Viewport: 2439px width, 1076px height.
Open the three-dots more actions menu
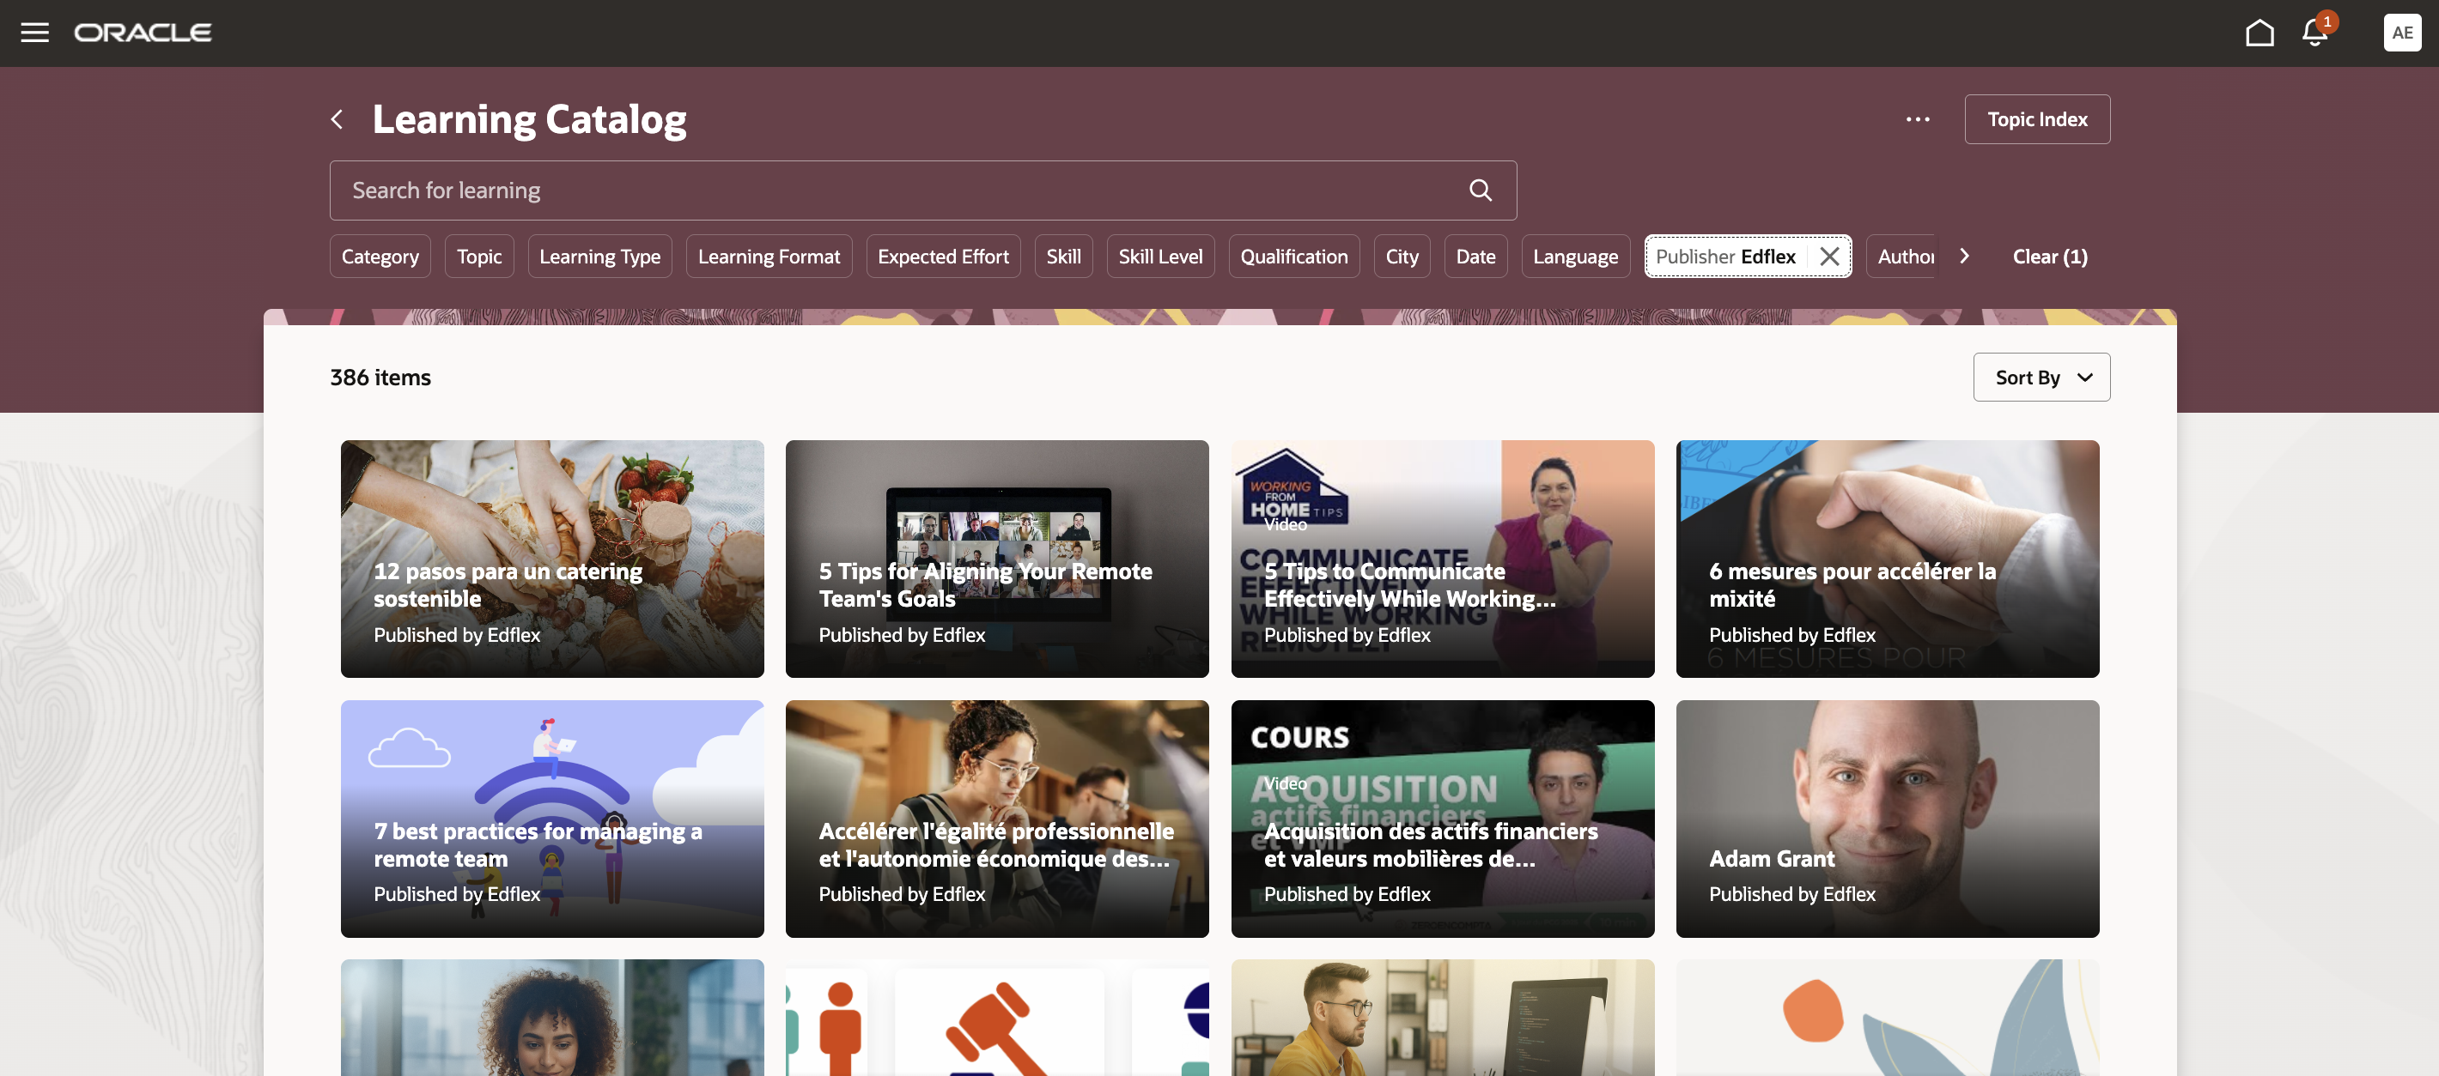[1918, 119]
